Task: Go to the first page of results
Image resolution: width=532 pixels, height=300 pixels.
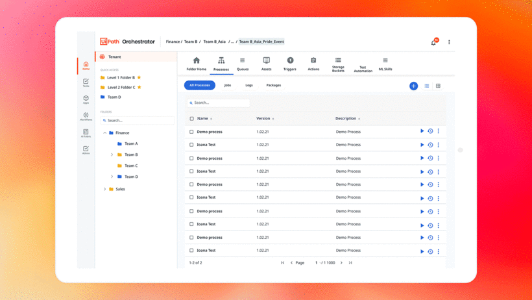Action: pyautogui.click(x=282, y=262)
